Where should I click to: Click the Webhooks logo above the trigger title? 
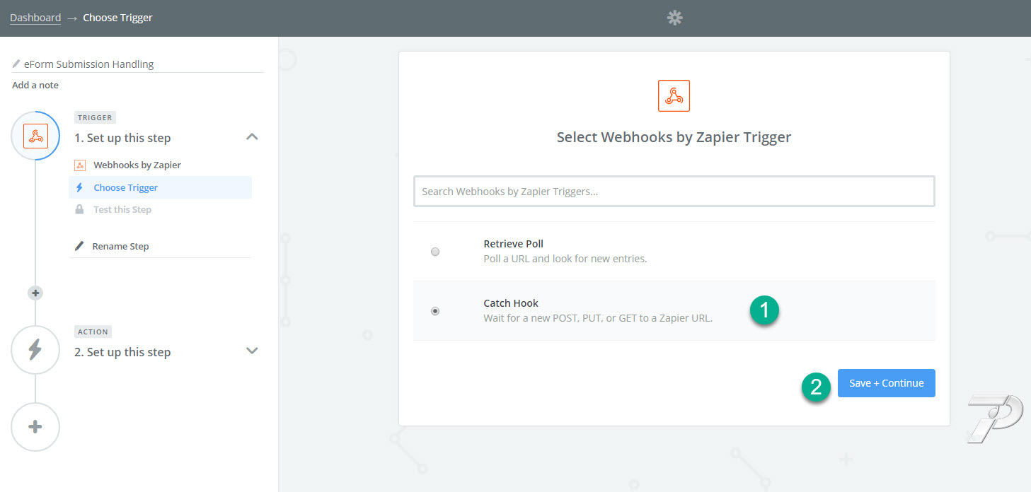(x=674, y=95)
